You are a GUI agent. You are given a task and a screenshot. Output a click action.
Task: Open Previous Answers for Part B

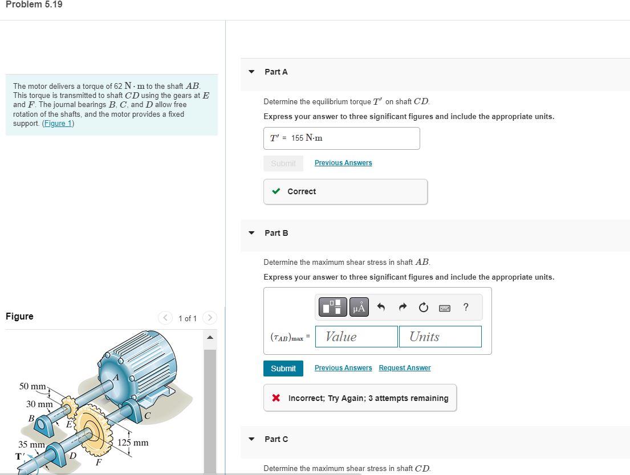343,368
